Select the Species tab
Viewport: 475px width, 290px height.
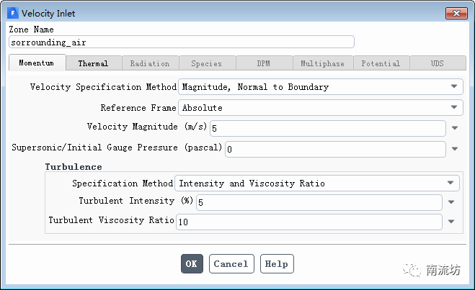click(x=207, y=63)
